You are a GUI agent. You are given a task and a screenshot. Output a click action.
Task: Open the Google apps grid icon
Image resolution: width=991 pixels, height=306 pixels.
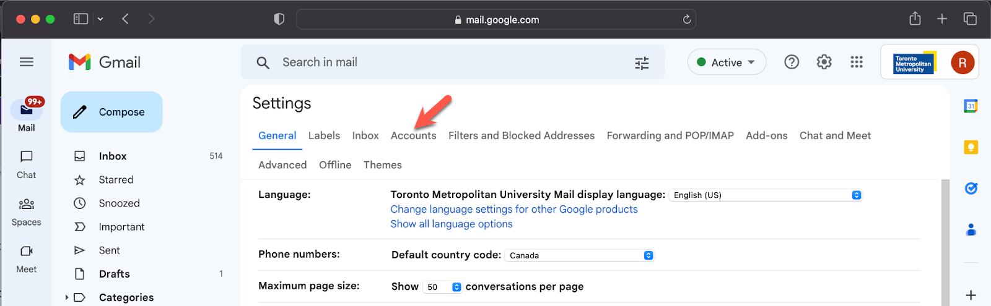point(857,62)
